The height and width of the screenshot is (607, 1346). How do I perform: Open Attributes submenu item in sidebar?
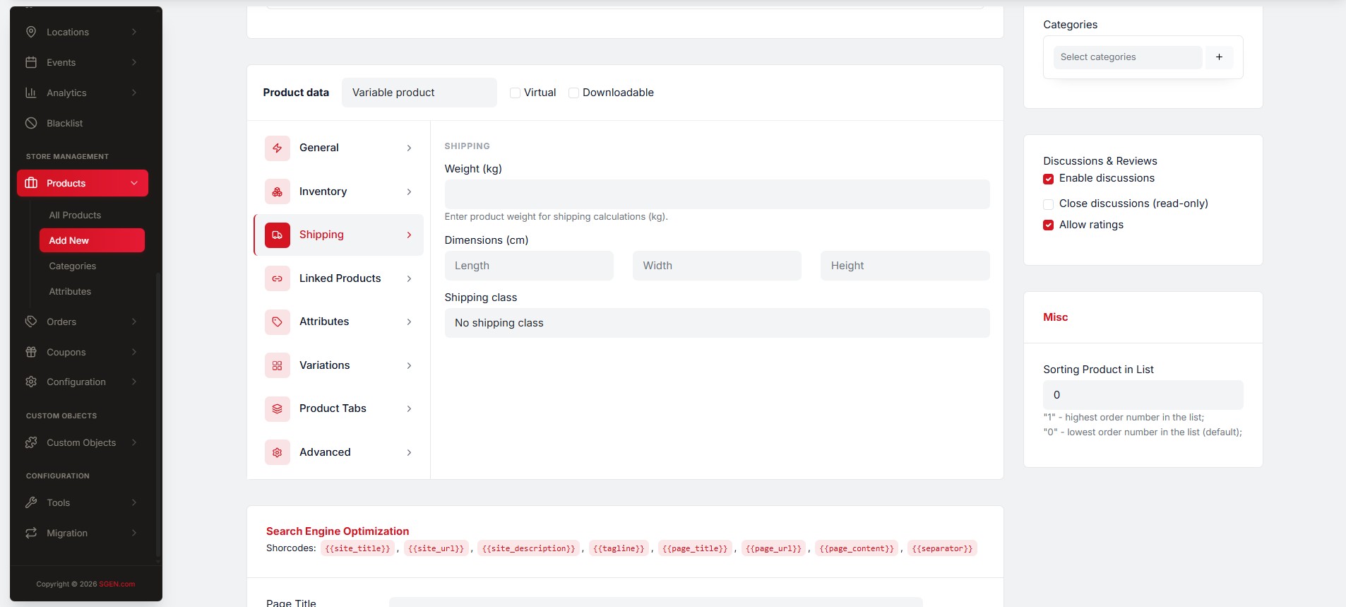point(70,291)
